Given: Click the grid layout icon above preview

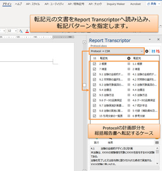Looking at the screenshot, I should coord(157,142).
